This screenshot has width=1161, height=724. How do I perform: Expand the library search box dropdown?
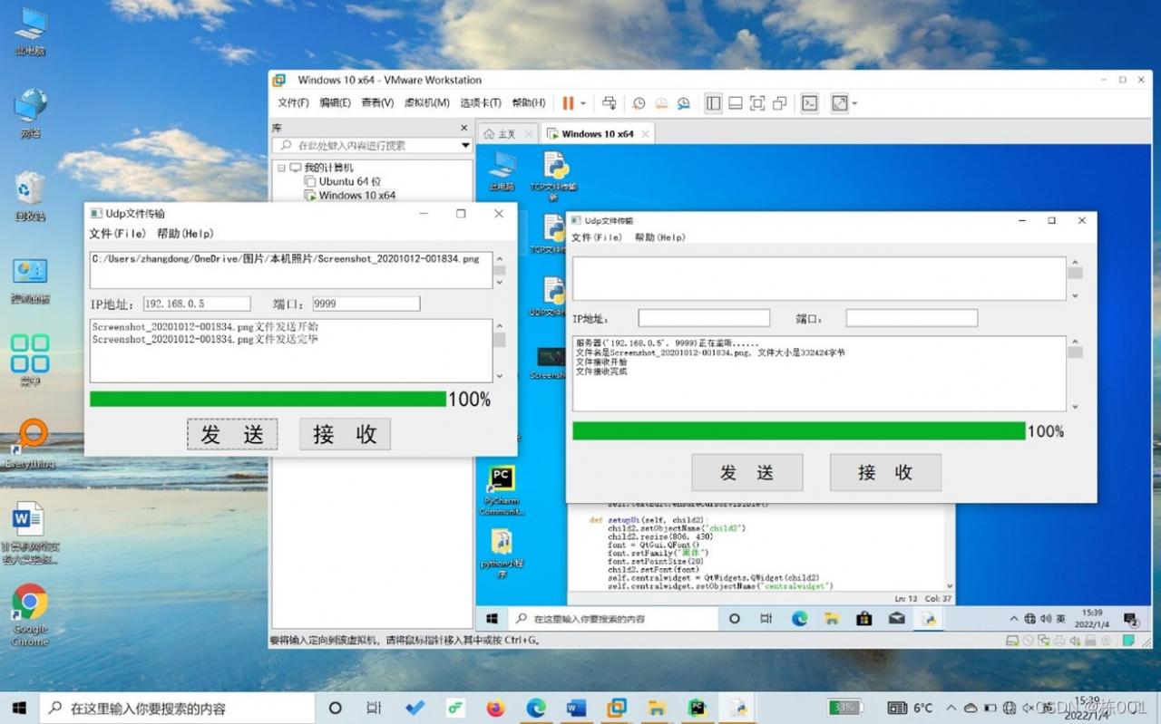(465, 146)
